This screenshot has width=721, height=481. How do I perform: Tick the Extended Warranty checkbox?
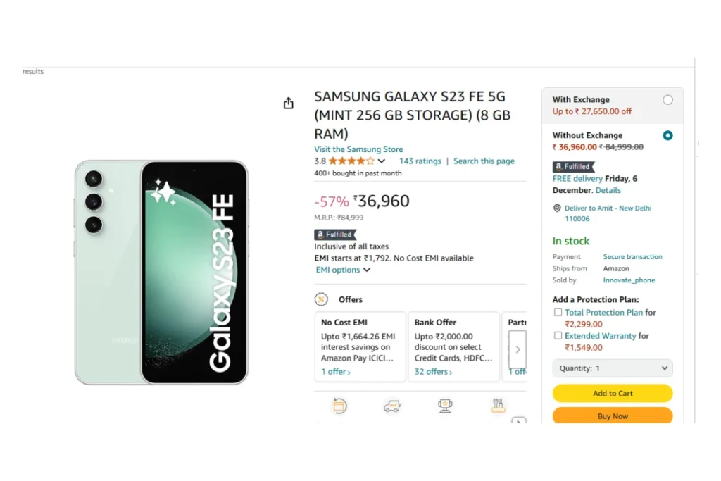tap(558, 336)
